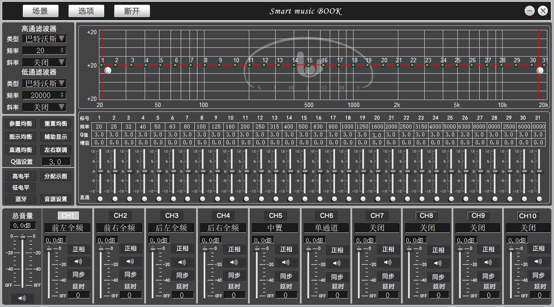Mute the CH1 channel speaker icon
Viewport: 554px width, 307px height.
[79, 262]
